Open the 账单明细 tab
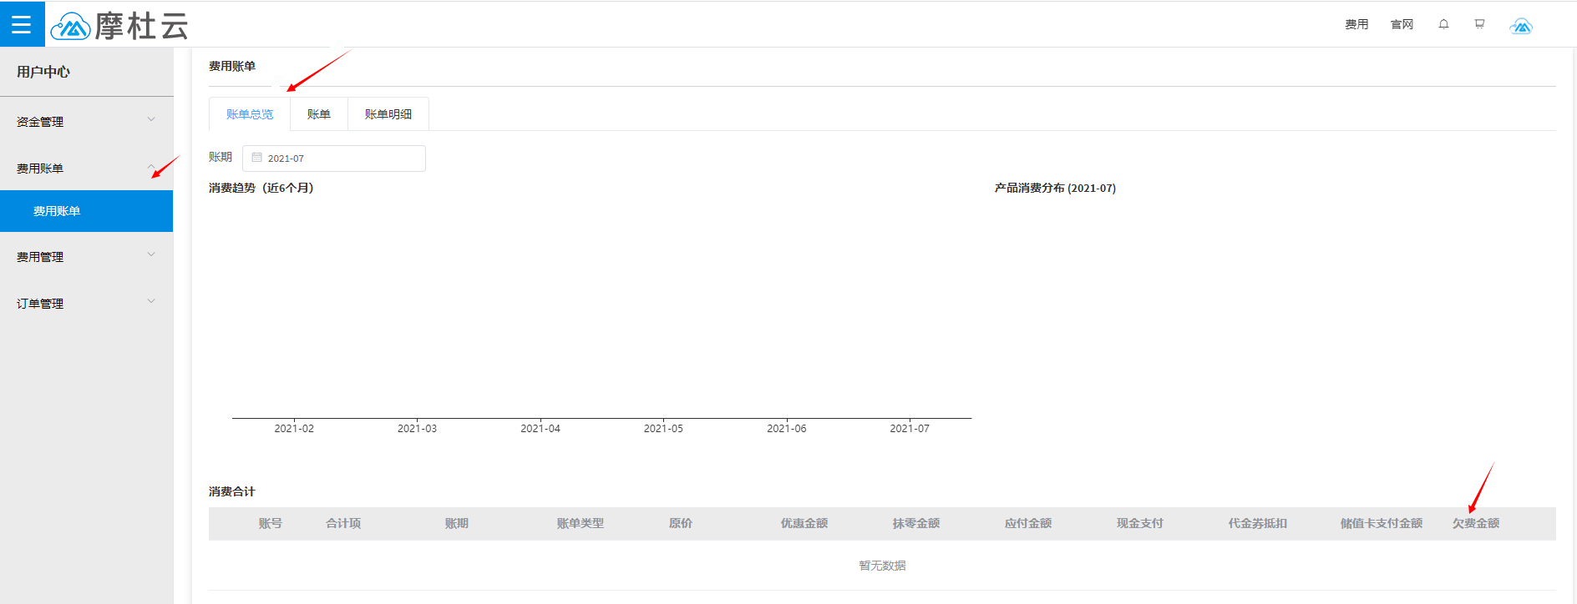Screen dimensions: 1577x604 pyautogui.click(x=388, y=114)
